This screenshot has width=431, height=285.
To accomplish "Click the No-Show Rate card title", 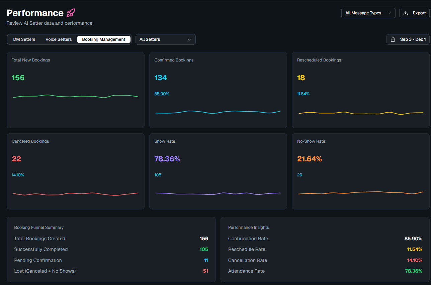I will pos(311,141).
